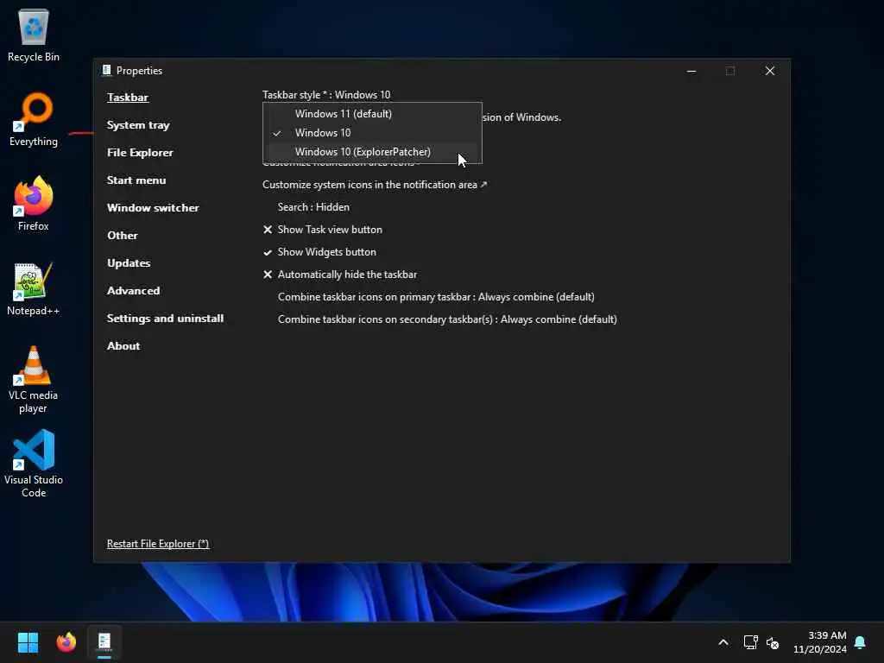Switch to the Other section

(123, 236)
